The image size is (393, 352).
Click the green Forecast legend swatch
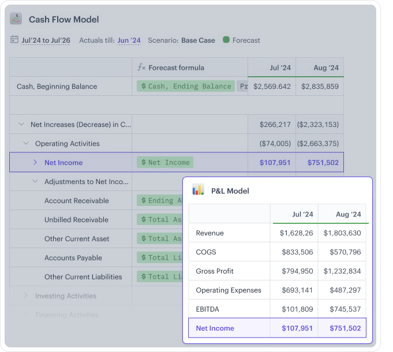[226, 40]
